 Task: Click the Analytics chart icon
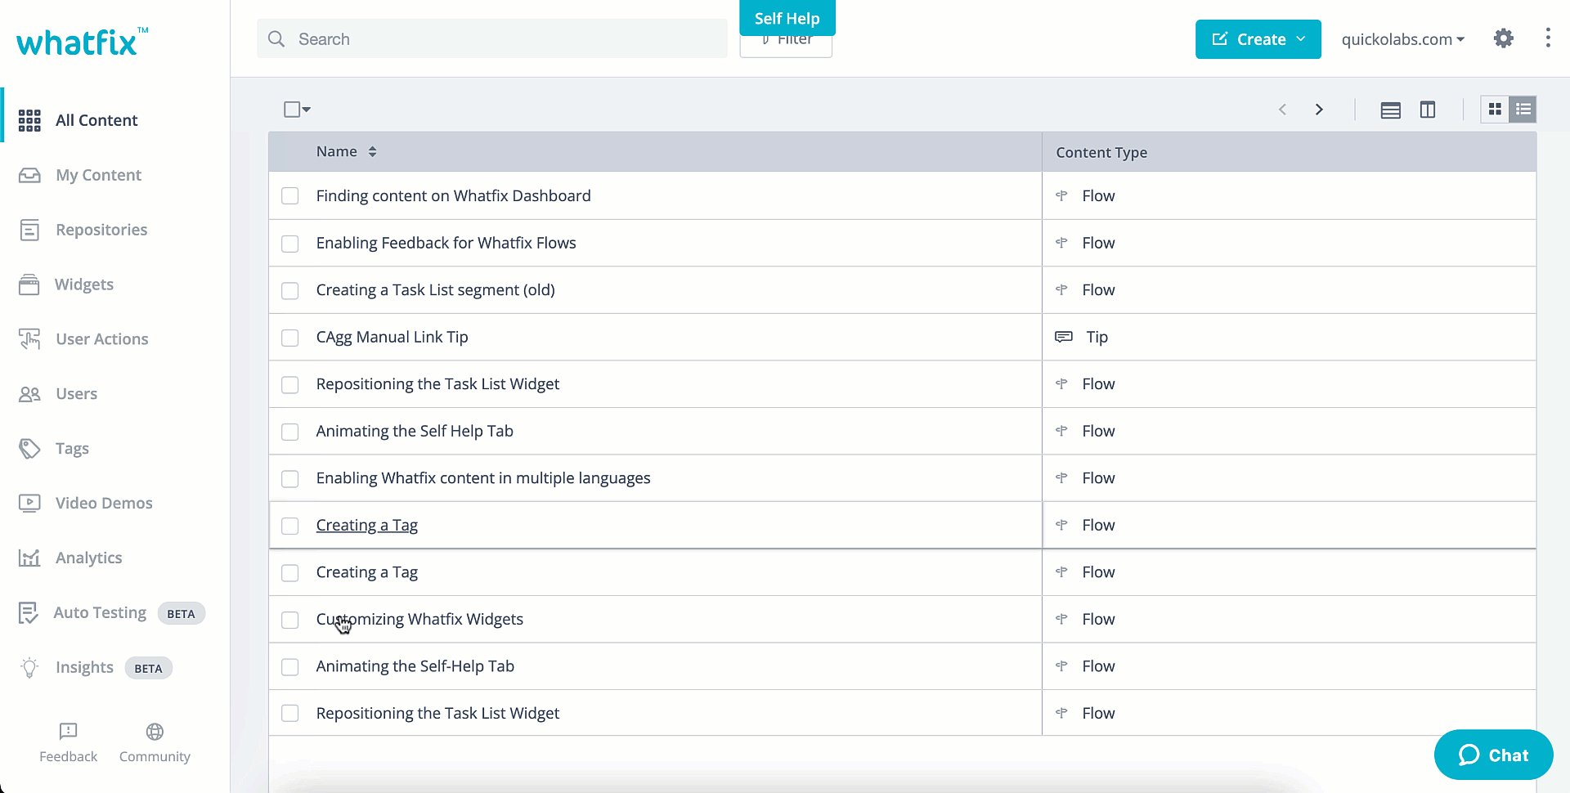[x=29, y=558]
